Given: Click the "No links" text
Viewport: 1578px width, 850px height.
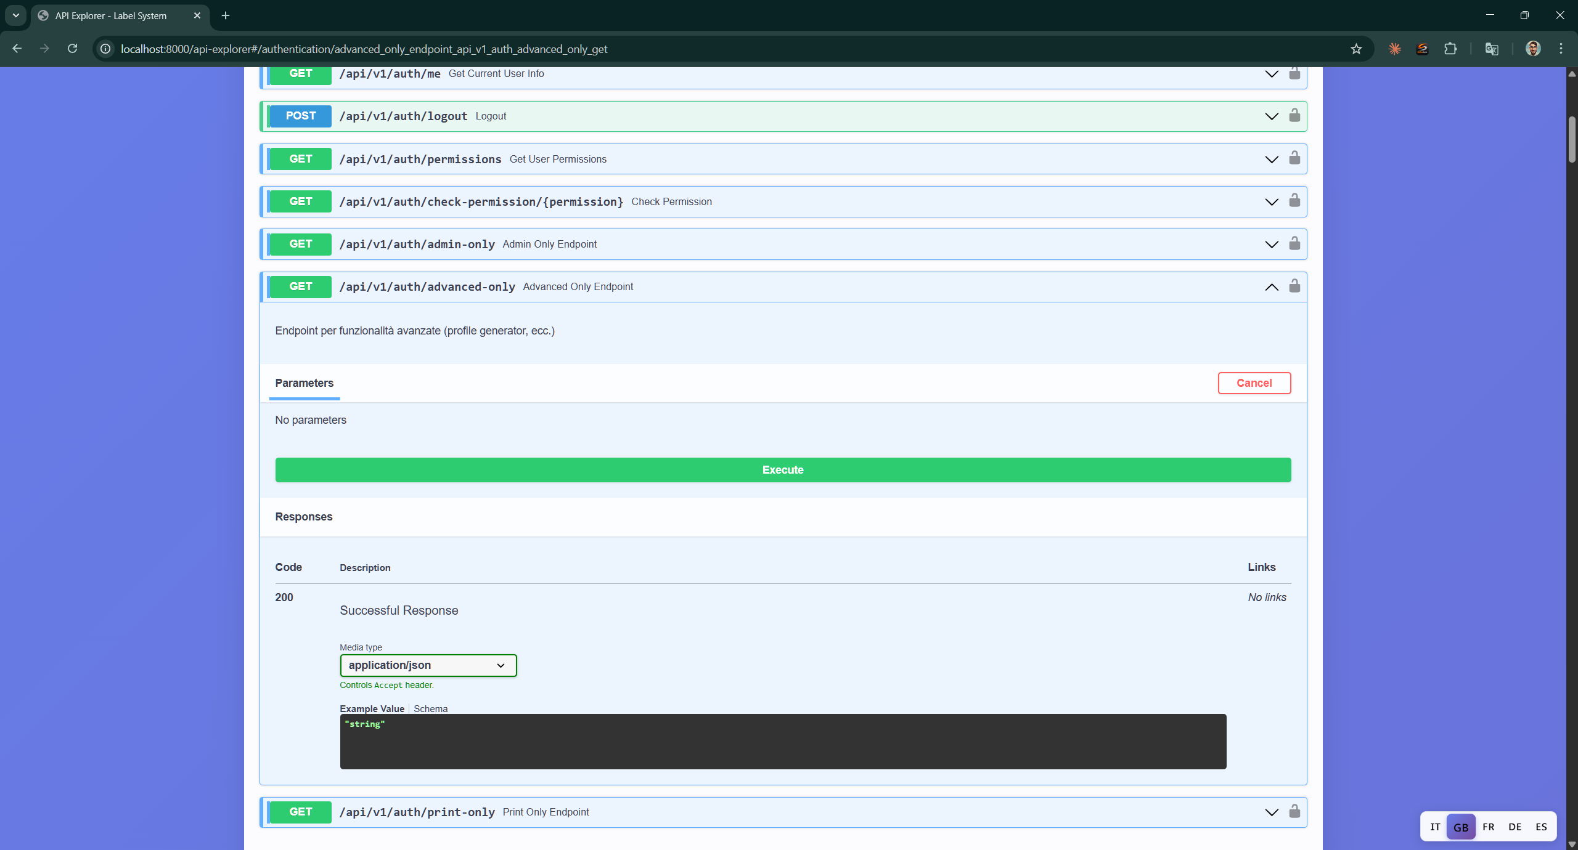Looking at the screenshot, I should (x=1267, y=597).
